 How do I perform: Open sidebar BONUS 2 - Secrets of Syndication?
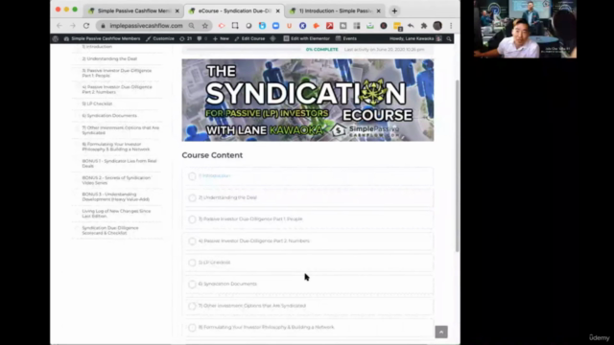pos(116,180)
